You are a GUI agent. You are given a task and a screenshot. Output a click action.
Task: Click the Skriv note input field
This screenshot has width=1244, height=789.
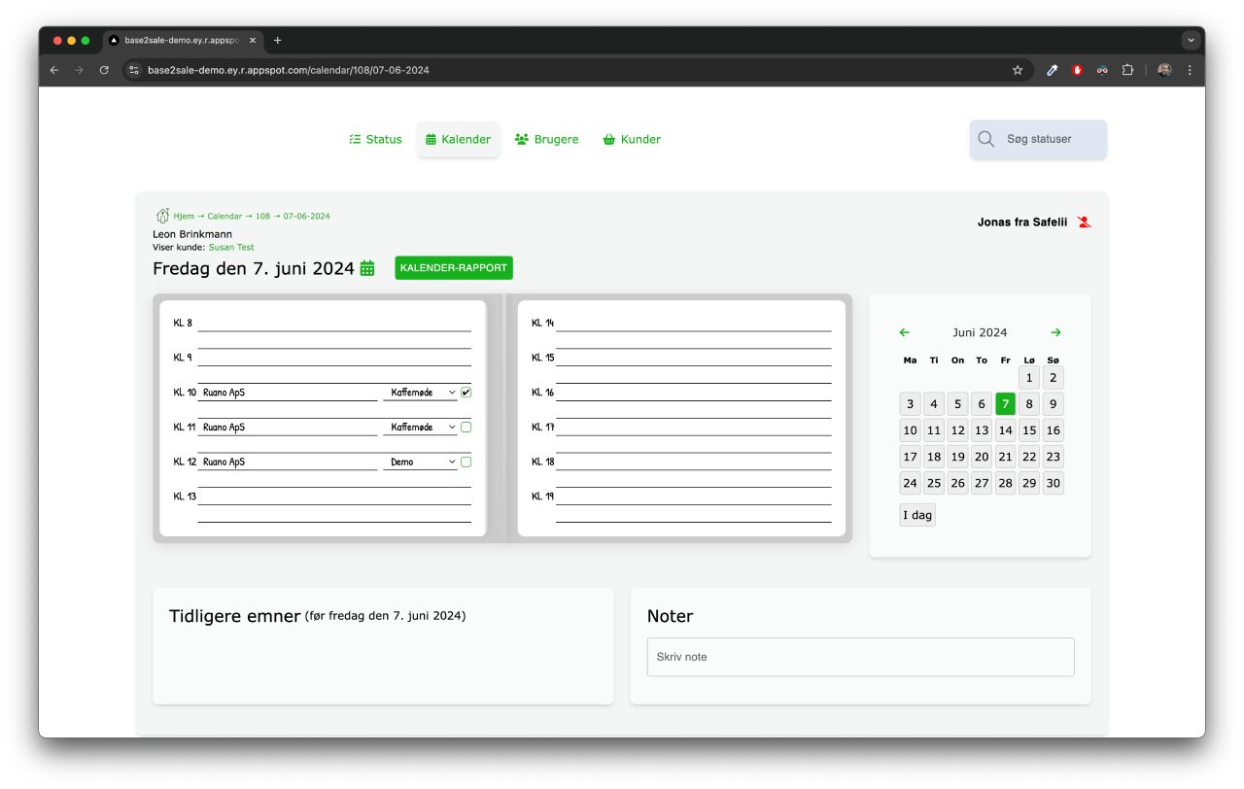pos(860,657)
